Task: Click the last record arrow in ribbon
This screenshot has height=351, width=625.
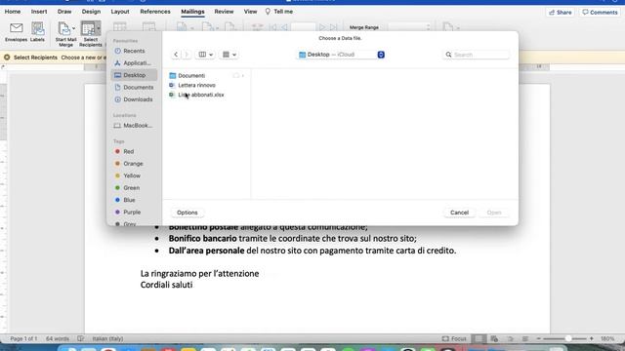Action: point(334,27)
